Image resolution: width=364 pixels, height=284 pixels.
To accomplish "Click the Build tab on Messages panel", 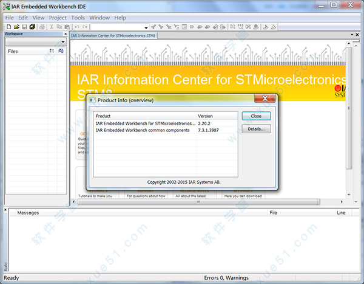I will [6, 266].
